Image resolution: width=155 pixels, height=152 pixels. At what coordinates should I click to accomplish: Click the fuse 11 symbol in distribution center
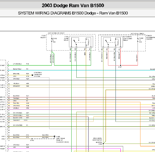tap(138, 40)
